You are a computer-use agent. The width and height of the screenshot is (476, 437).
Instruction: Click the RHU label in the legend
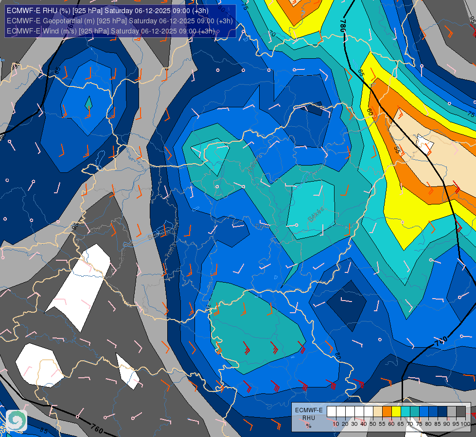[x=309, y=418]
